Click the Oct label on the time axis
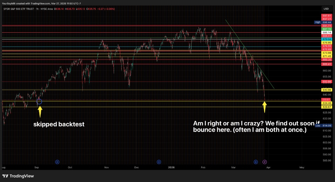The height and width of the screenshot is (182, 335). [70, 168]
